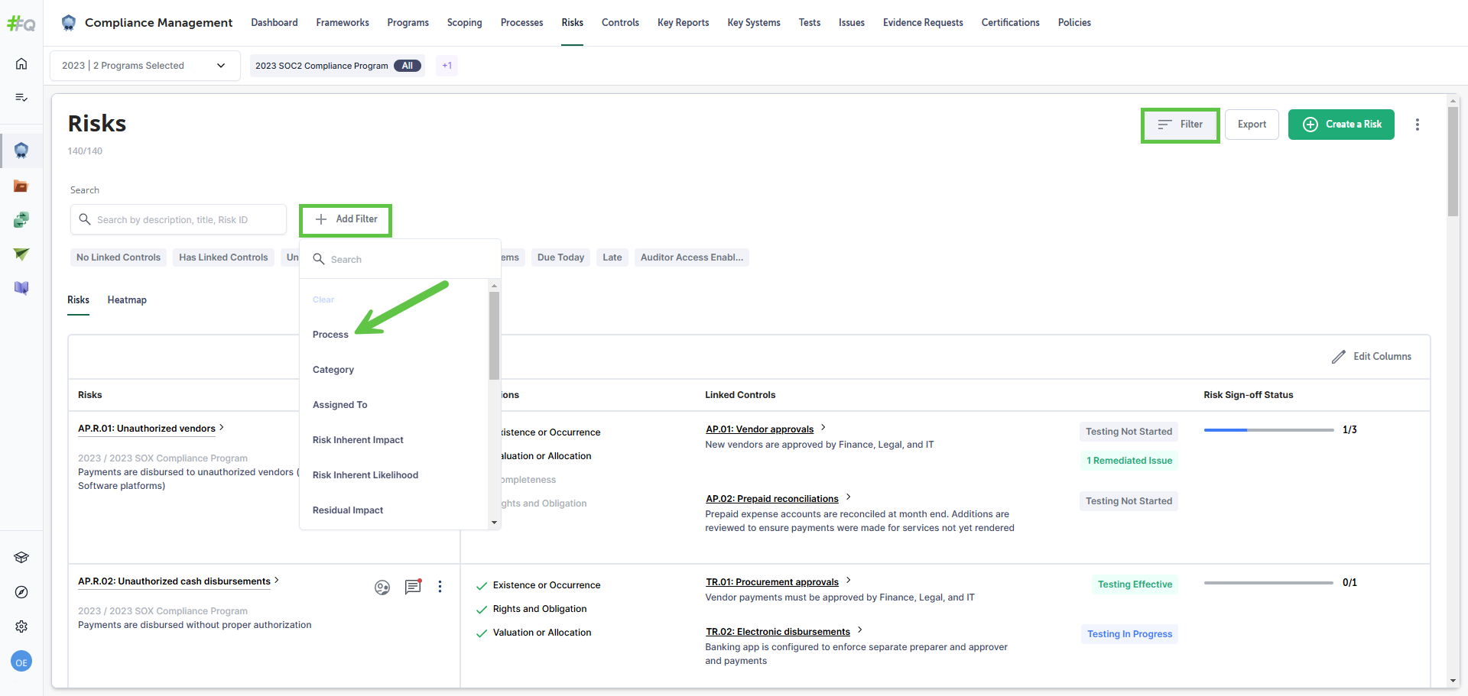Open the 2023 Programs Selected dropdown
The width and height of the screenshot is (1468, 696).
(x=145, y=66)
